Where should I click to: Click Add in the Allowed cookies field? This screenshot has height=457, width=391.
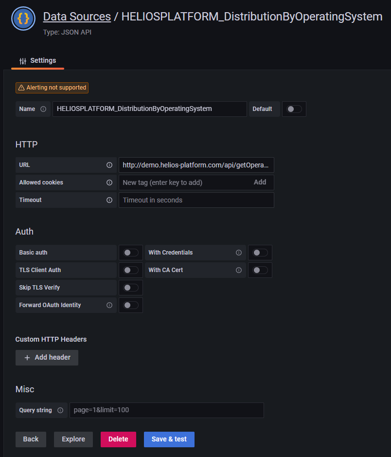pyautogui.click(x=260, y=182)
